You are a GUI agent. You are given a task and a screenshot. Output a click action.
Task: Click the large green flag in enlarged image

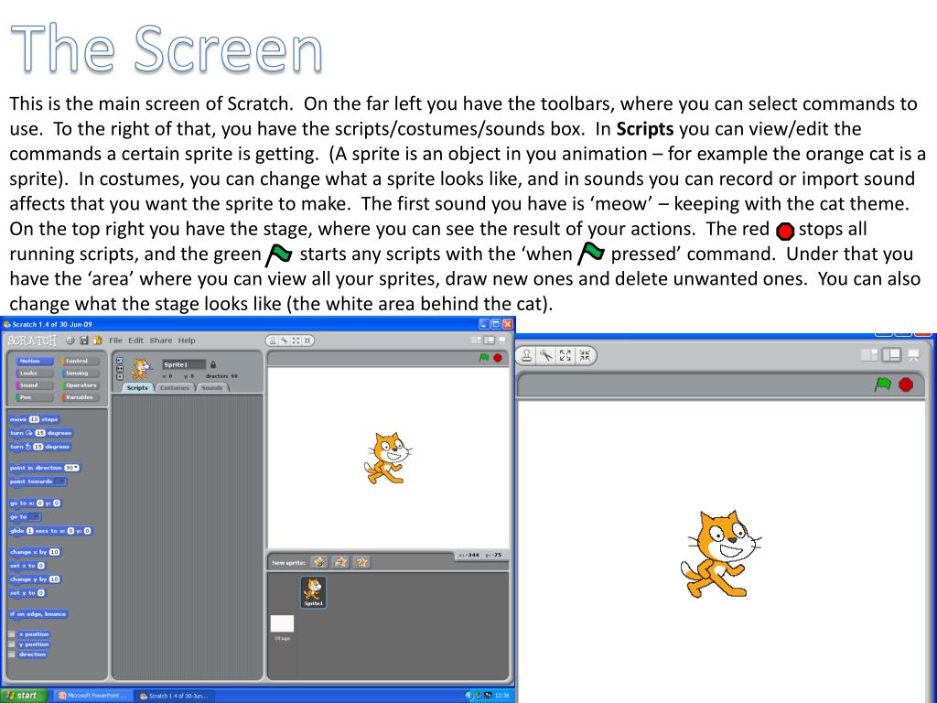(883, 384)
